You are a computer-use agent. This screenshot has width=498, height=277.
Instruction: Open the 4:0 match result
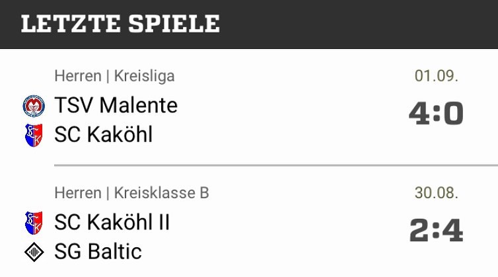click(436, 114)
